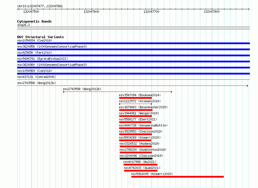Select the nsv1054569 (Coe2014) label
Viewport: 258px width, 188px height.
click(x=35, y=71)
